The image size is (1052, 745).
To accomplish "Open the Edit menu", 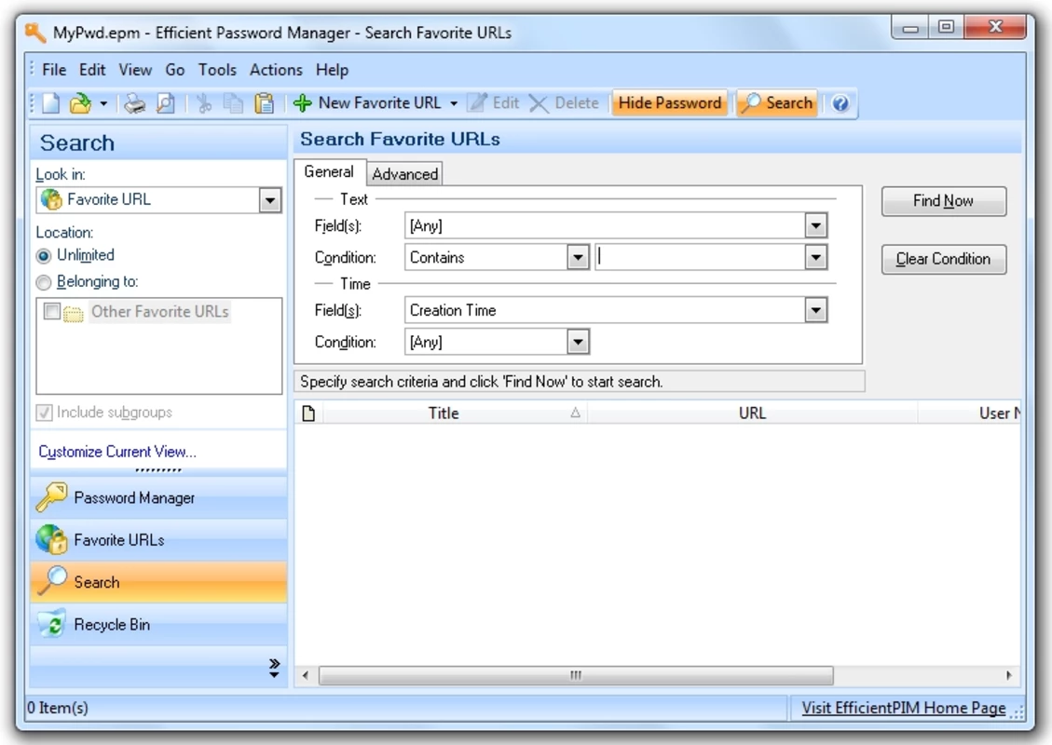I will tap(92, 70).
